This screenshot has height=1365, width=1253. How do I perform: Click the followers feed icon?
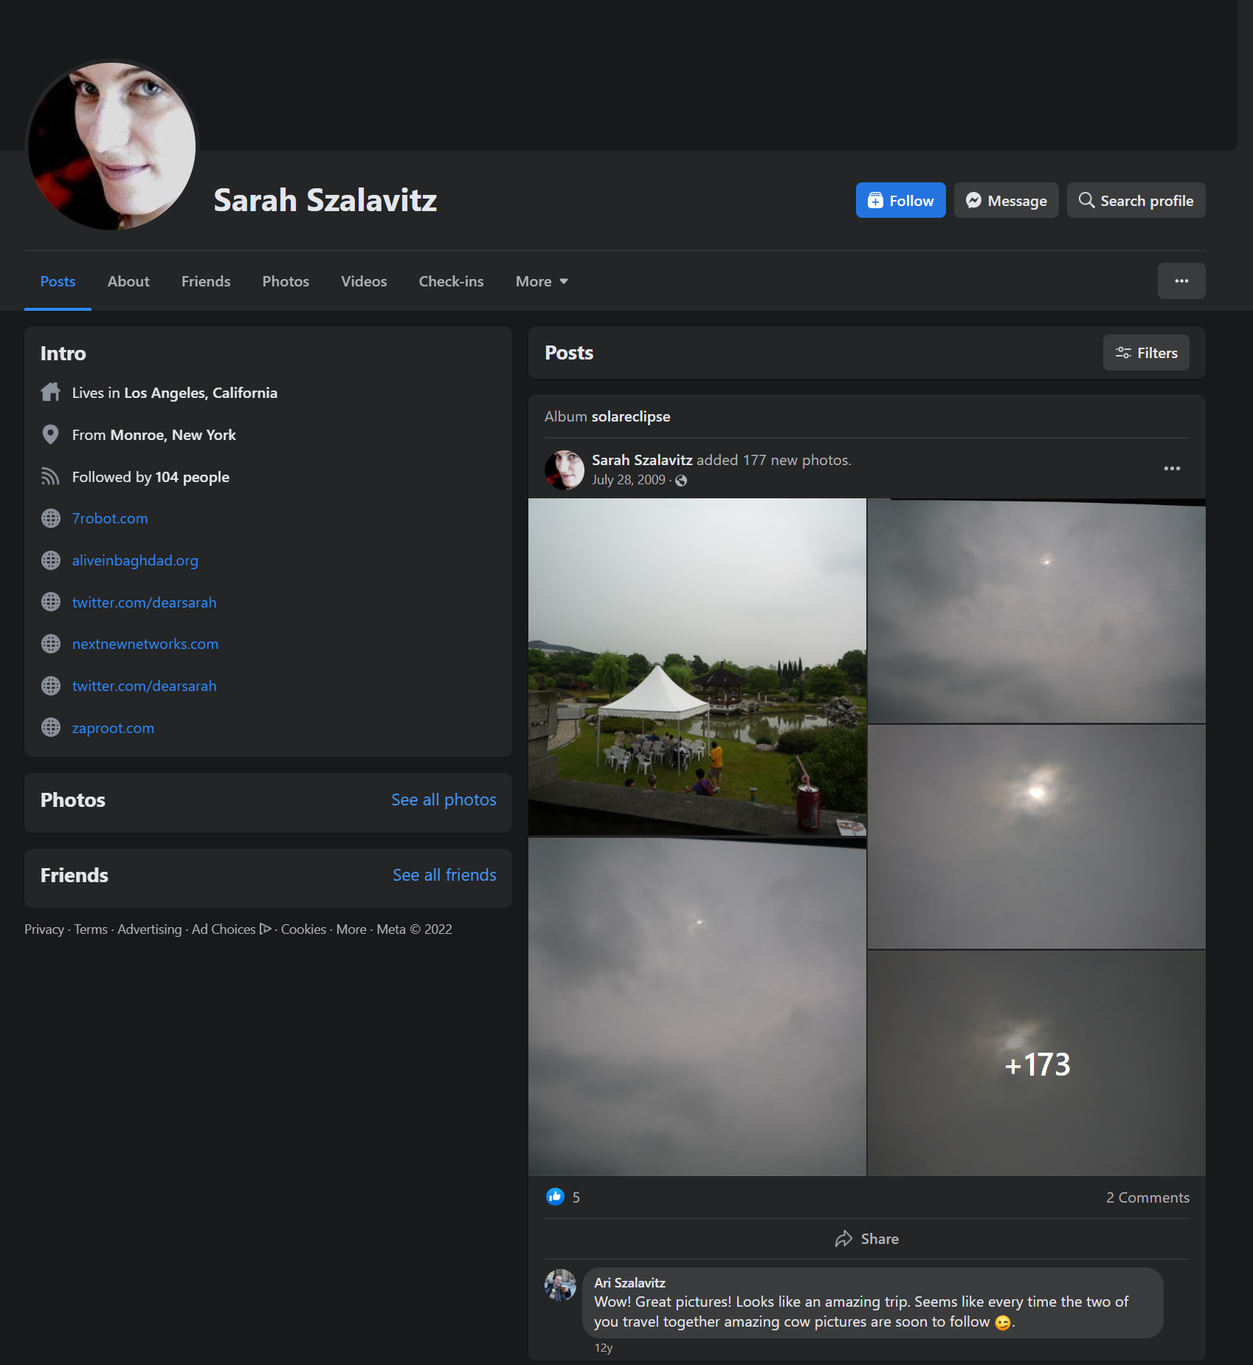click(x=50, y=477)
